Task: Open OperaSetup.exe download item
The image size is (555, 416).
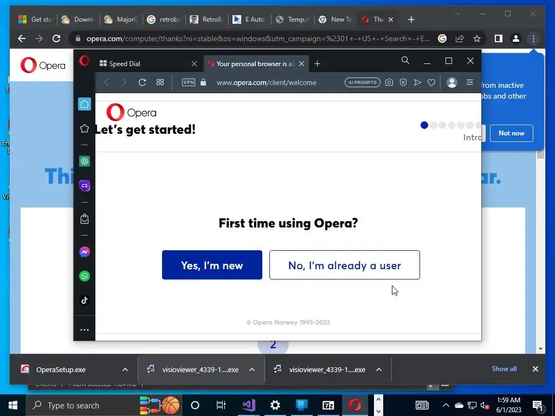Action: click(x=61, y=369)
